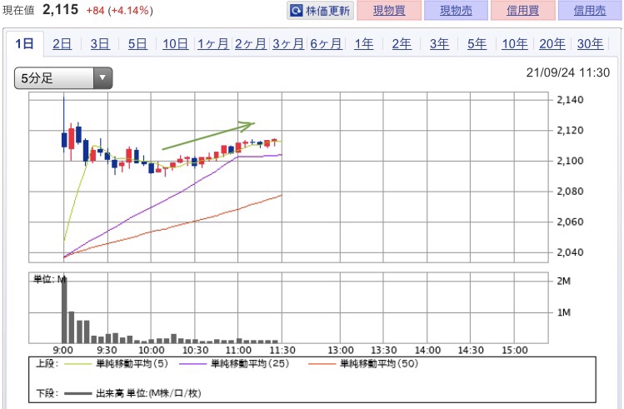
Task: Click the 信用買 button
Action: pyautogui.click(x=523, y=10)
